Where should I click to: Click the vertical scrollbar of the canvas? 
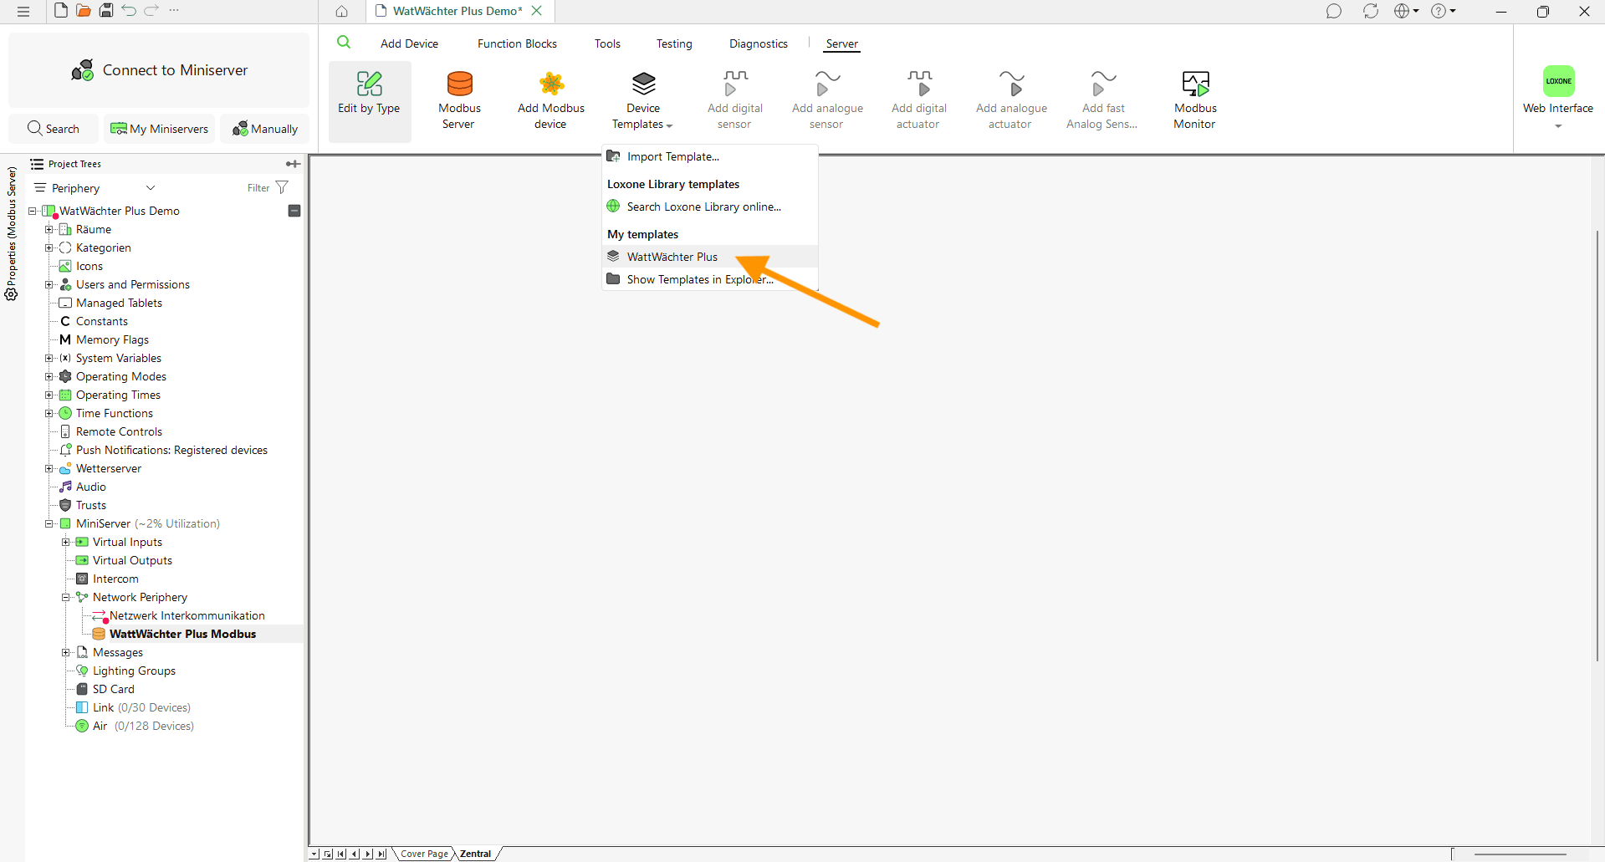[1597, 445]
